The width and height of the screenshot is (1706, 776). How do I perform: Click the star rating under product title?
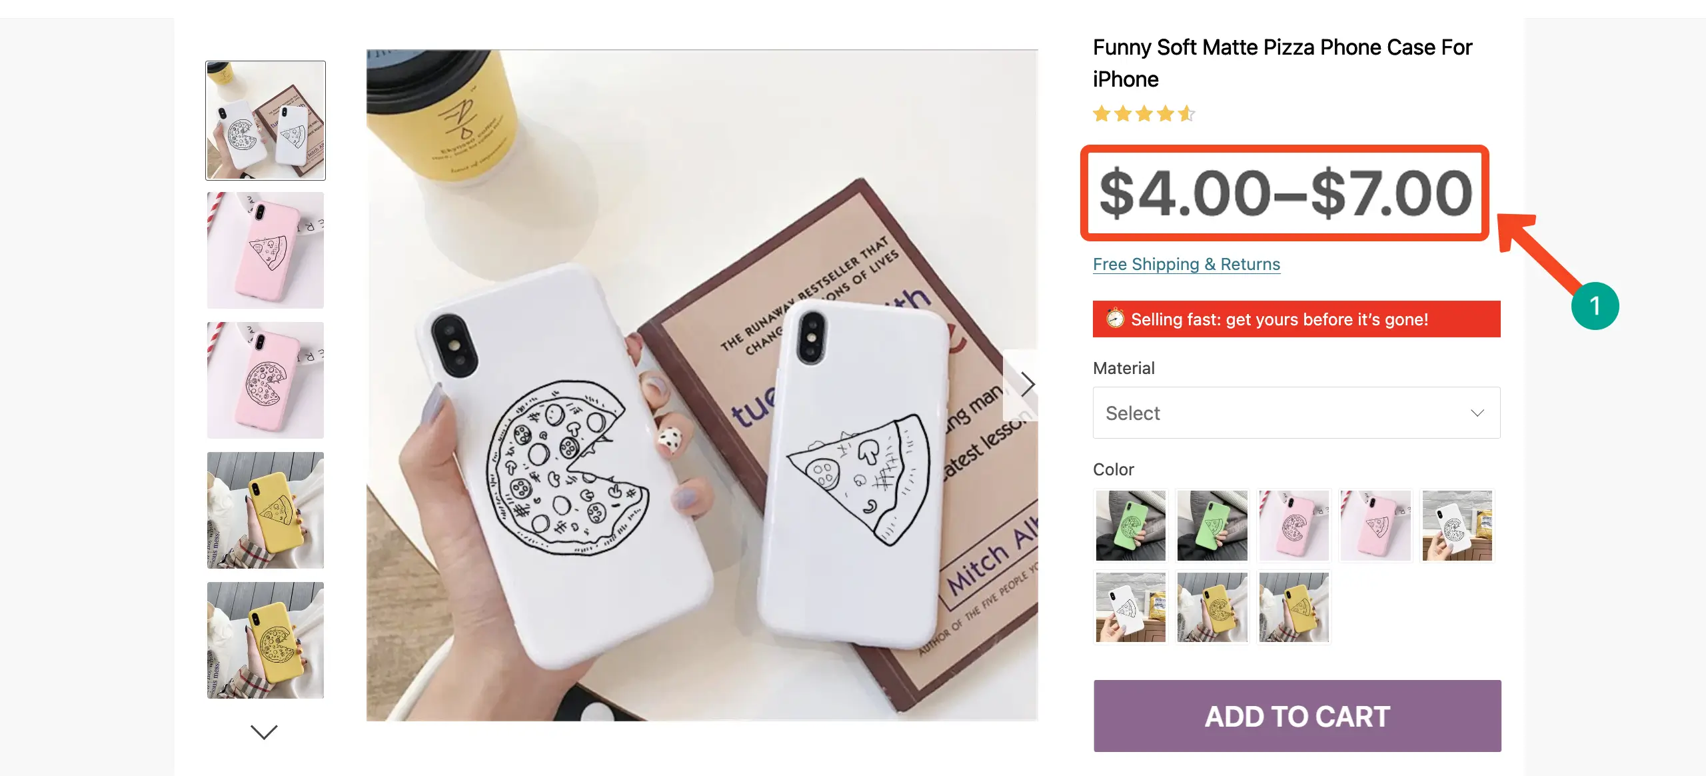point(1144,114)
